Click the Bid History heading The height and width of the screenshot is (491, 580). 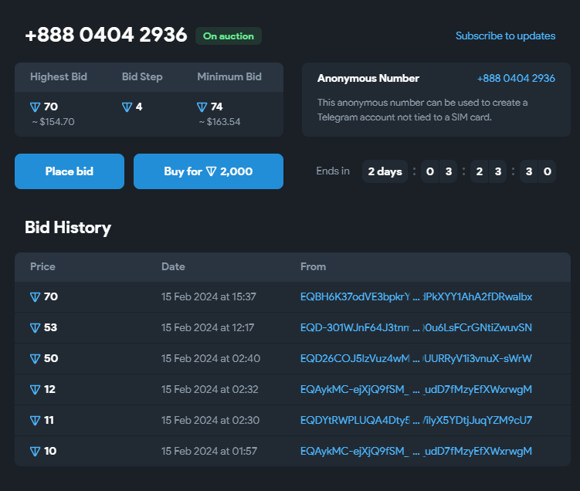coord(68,228)
